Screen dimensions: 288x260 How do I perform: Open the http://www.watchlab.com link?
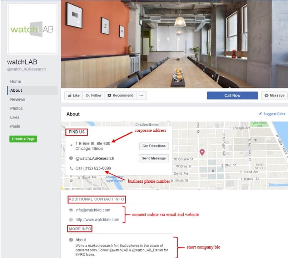tap(97, 220)
